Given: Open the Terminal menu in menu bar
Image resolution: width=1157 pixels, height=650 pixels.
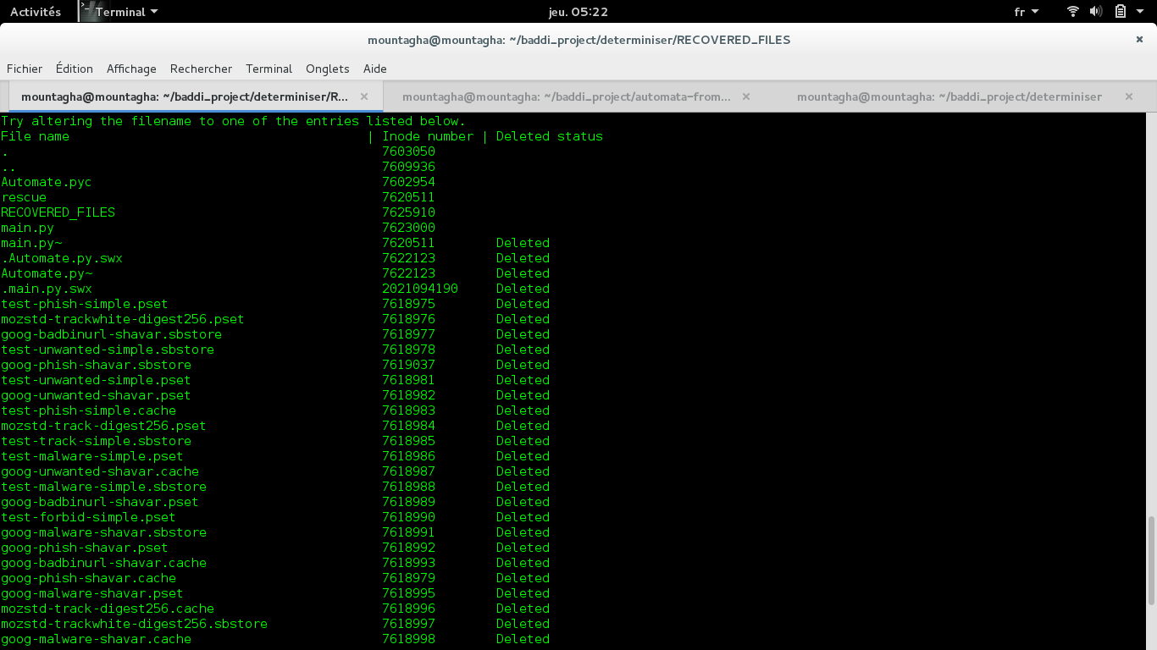Looking at the screenshot, I should pos(268,69).
